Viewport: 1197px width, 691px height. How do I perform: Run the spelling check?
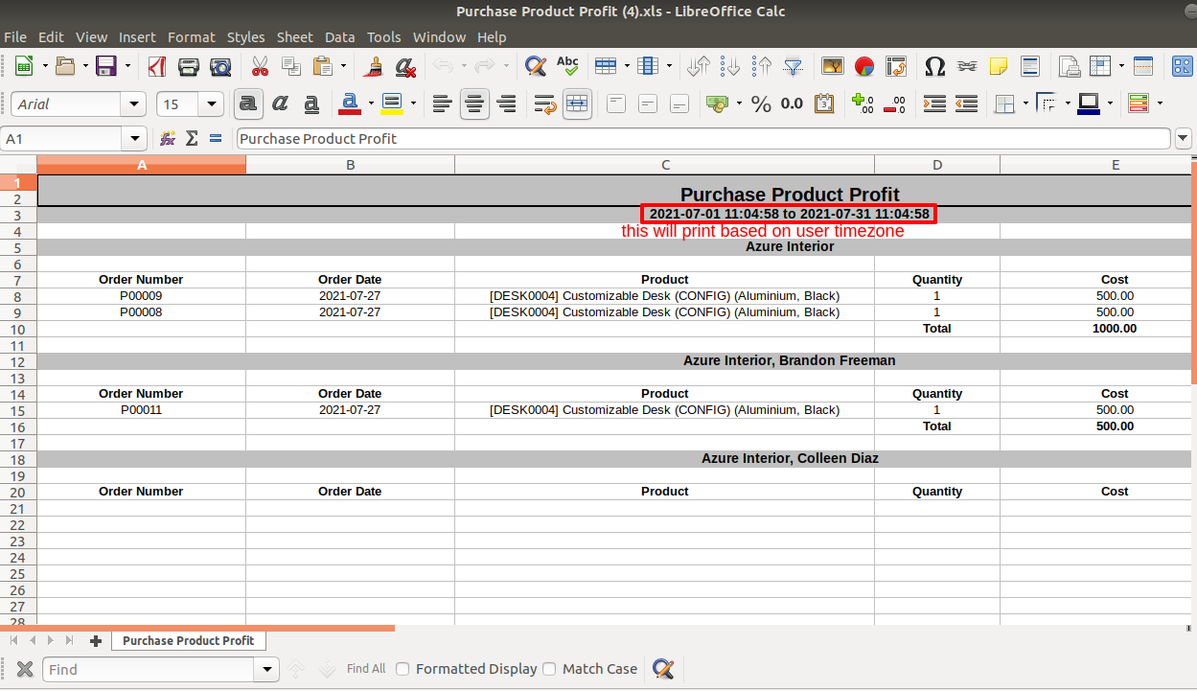567,66
